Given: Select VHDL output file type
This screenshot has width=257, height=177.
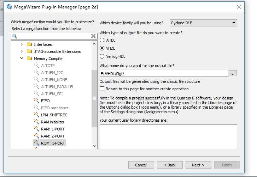Looking at the screenshot, I should [102, 48].
